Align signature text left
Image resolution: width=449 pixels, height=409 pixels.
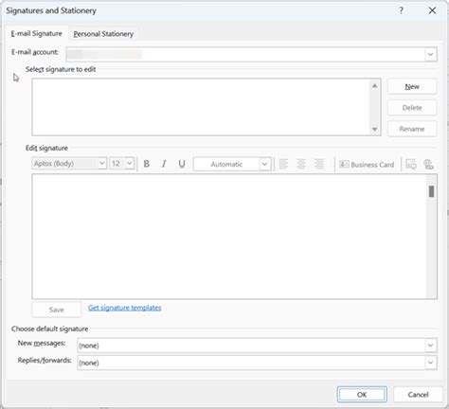pos(283,164)
